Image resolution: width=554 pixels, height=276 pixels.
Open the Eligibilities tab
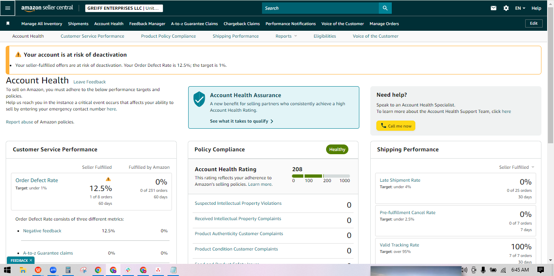(325, 36)
